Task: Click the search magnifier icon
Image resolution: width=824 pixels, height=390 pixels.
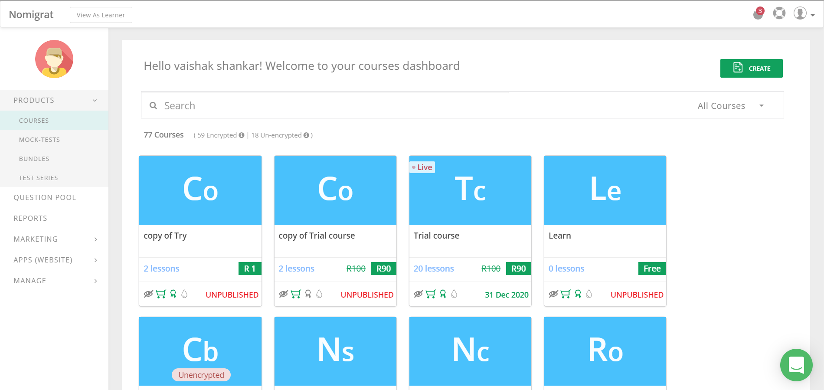Action: tap(153, 105)
